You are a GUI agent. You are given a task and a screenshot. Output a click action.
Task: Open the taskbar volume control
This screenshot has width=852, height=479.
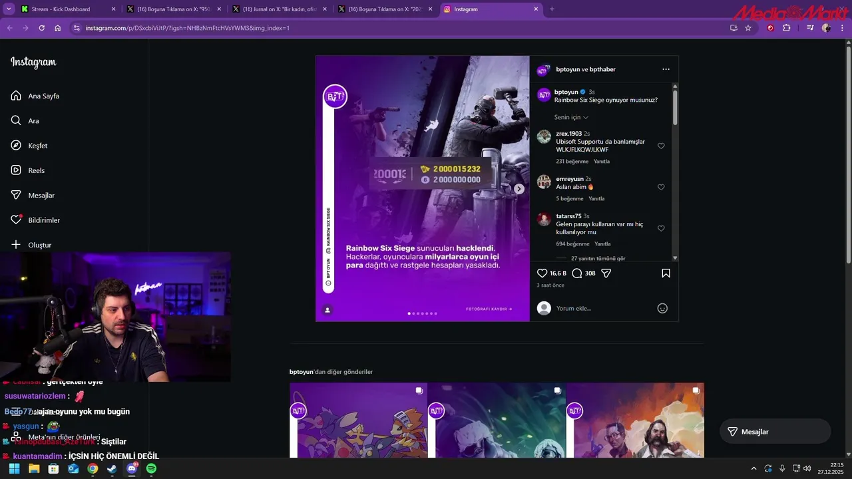[x=807, y=468]
